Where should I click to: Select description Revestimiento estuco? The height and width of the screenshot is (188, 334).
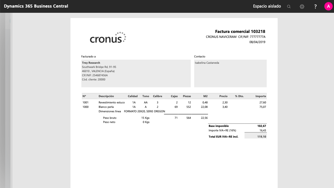pyautogui.click(x=112, y=102)
